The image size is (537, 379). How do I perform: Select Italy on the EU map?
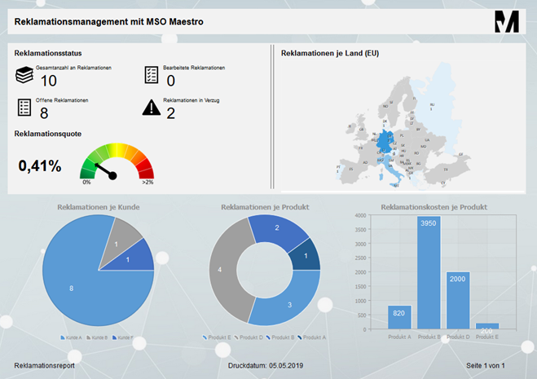[393, 170]
